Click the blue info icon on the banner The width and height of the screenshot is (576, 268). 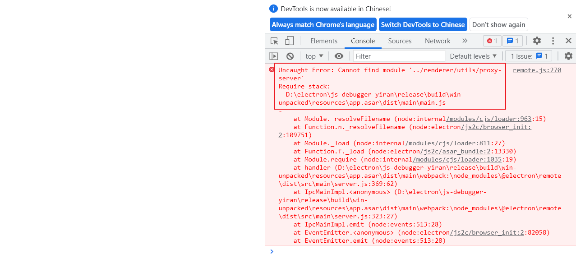(x=273, y=9)
